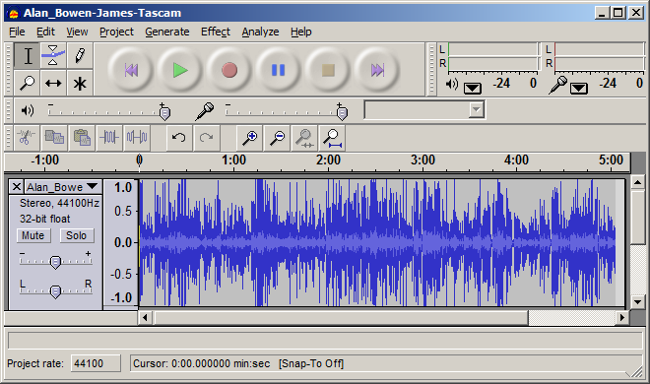Screen dimensions: 650x384
Task: Select the Time Shift tool
Action: click(x=53, y=83)
